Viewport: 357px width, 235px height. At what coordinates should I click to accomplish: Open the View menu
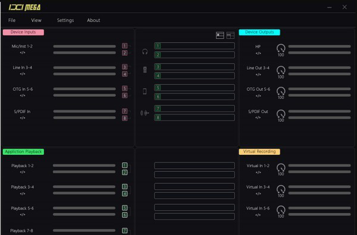click(36, 20)
